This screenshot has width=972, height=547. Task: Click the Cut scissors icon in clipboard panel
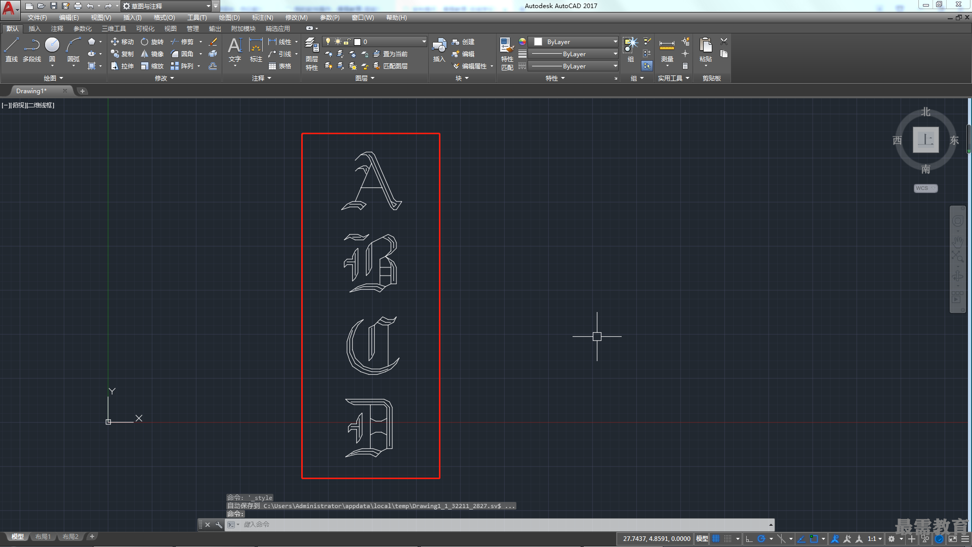(x=724, y=42)
